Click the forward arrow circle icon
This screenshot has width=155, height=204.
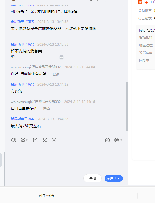coord(107,140)
